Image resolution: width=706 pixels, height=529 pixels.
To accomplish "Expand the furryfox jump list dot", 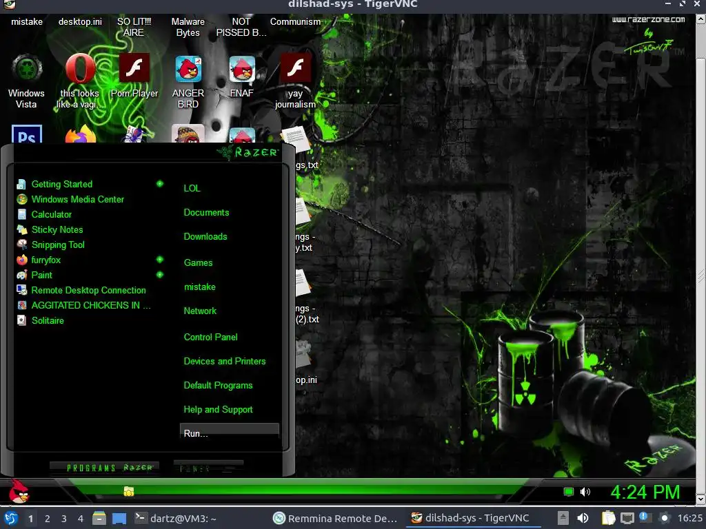I will (x=160, y=260).
